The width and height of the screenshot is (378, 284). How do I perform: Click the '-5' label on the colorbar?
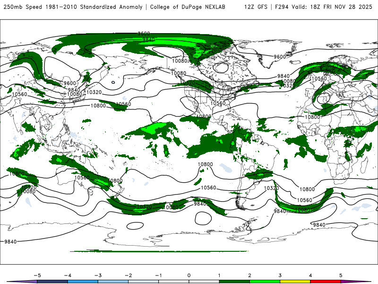[x=37, y=275]
